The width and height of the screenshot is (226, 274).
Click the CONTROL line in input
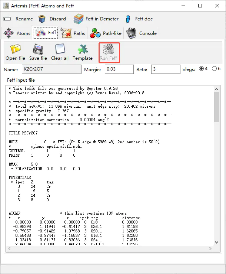(x=42, y=151)
